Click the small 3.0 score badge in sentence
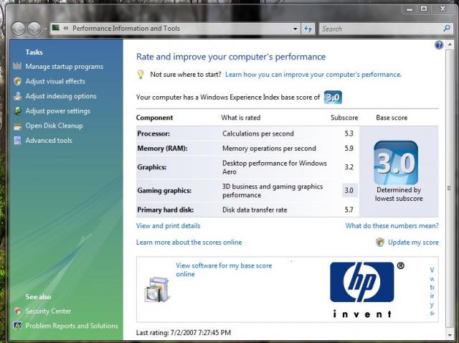Viewport: 459px width, 343px height. point(333,98)
